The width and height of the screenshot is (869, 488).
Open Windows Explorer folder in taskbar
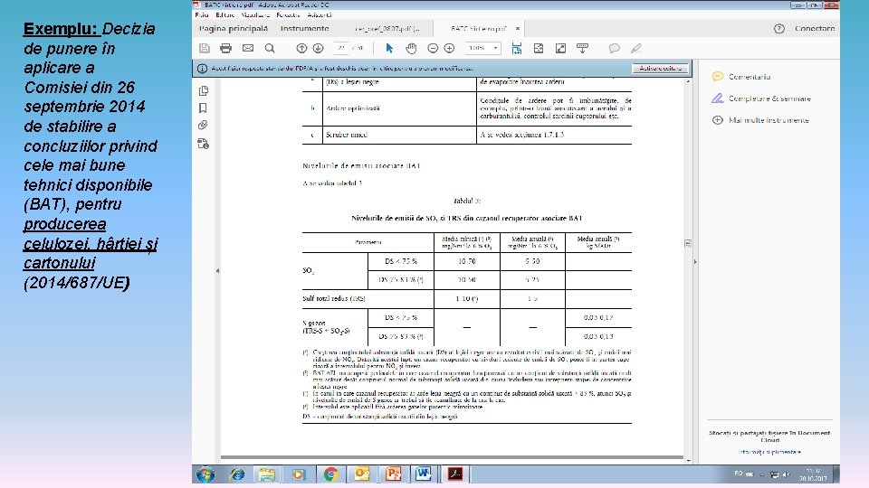(x=267, y=474)
